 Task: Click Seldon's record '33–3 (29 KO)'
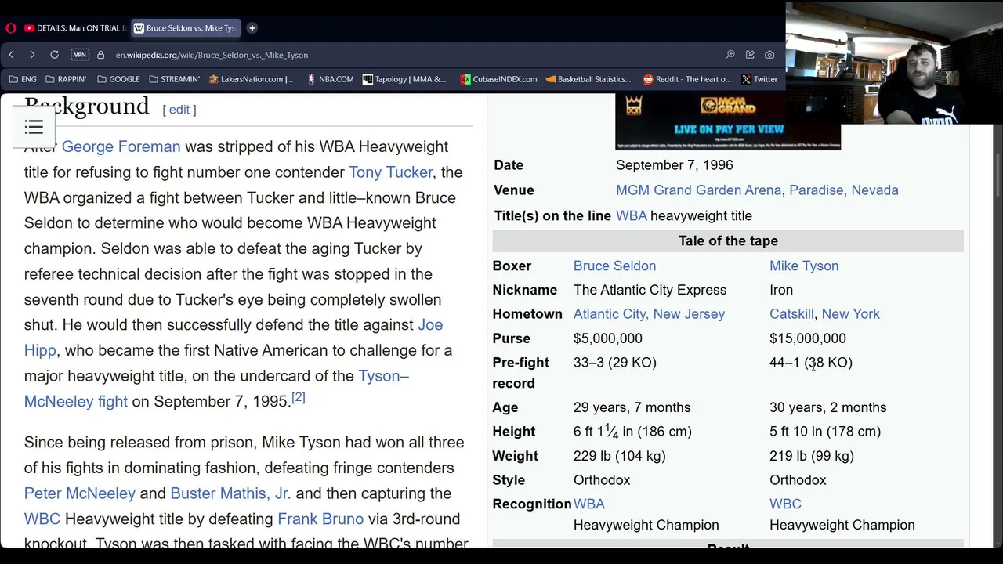click(615, 363)
